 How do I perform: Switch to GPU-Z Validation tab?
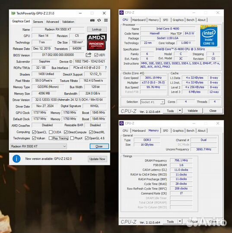68,22
